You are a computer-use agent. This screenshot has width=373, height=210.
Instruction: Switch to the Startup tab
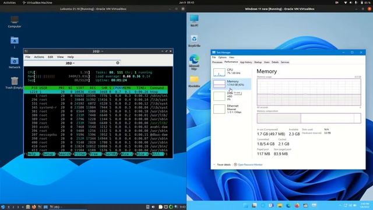[258, 62]
